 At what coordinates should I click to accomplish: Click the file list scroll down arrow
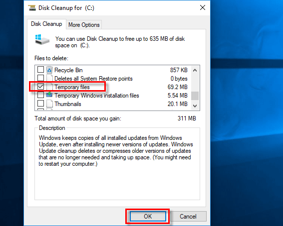point(195,106)
